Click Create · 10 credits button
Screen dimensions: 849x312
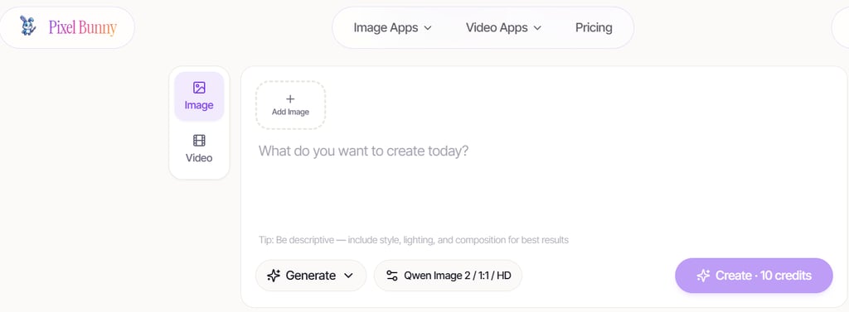(754, 276)
